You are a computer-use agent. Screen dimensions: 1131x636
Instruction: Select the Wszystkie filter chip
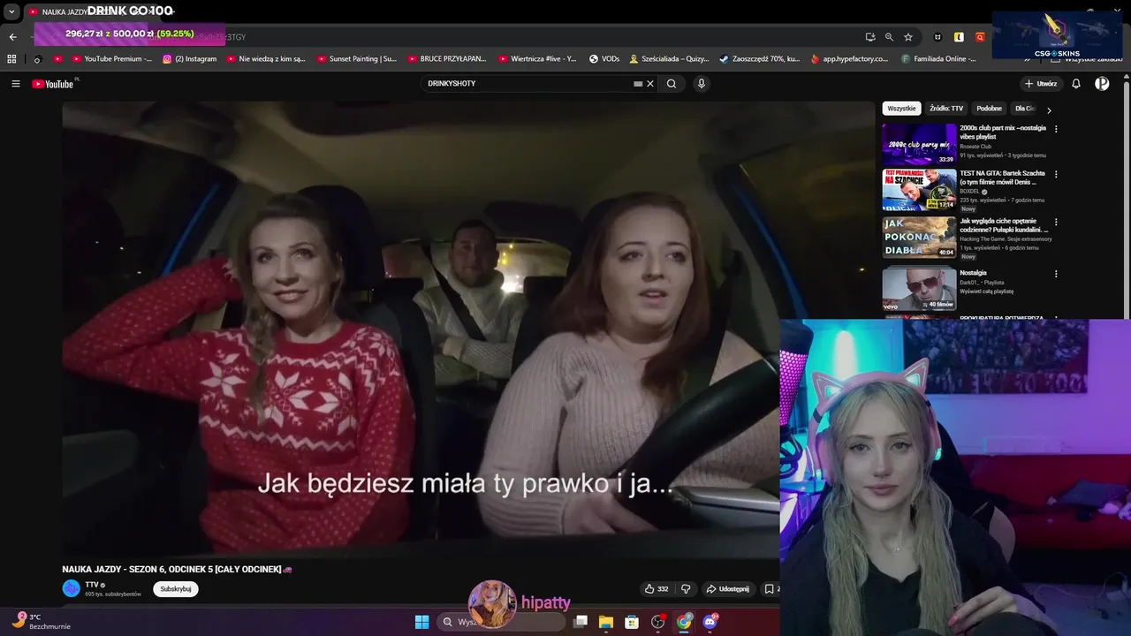pos(901,109)
